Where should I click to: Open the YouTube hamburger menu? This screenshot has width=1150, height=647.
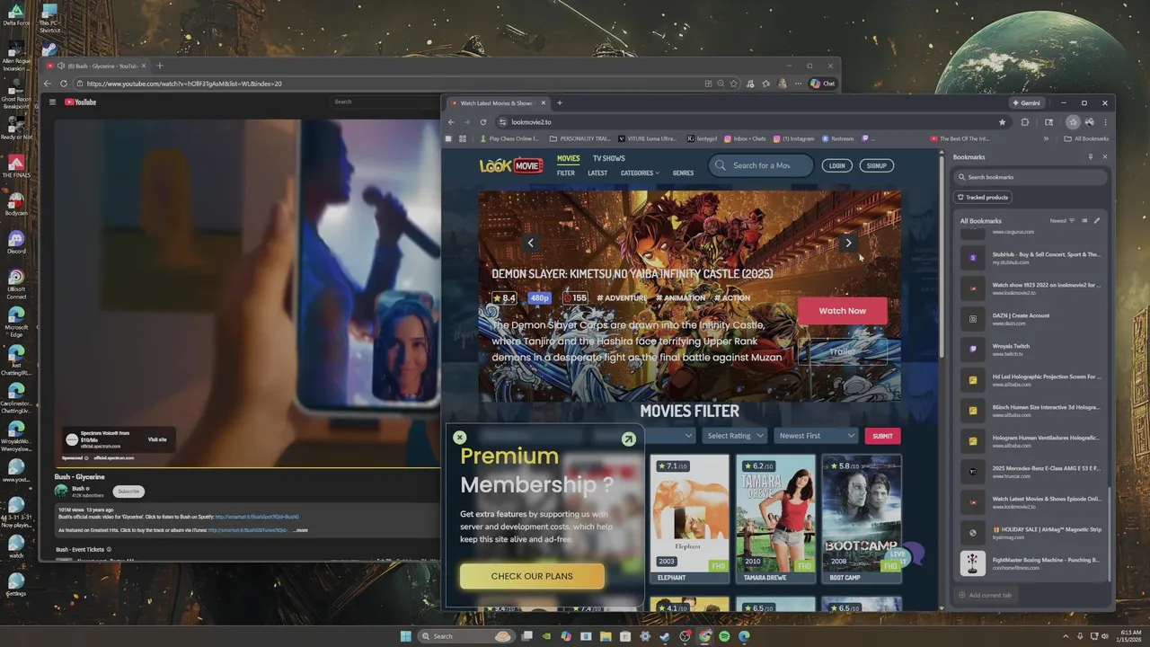click(x=52, y=102)
